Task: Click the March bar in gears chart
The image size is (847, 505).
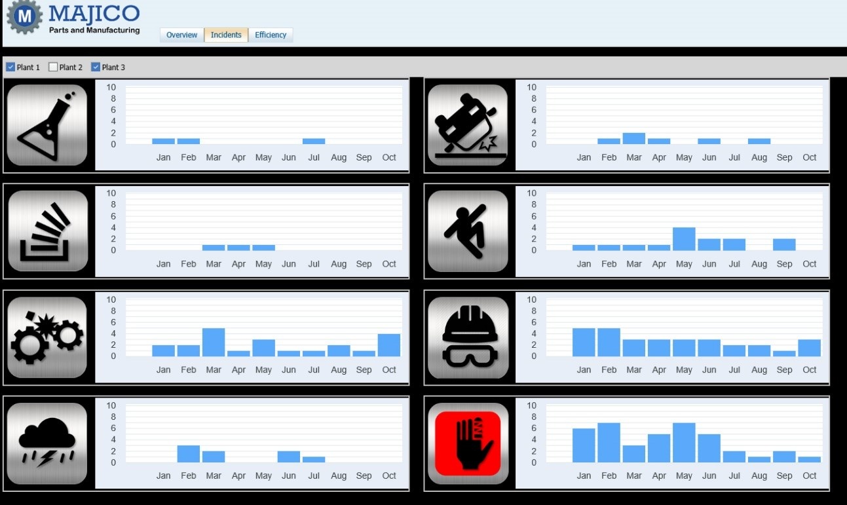Action: point(214,342)
